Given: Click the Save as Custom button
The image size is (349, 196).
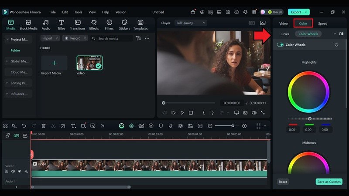Looking at the screenshot, I should click(x=329, y=182).
